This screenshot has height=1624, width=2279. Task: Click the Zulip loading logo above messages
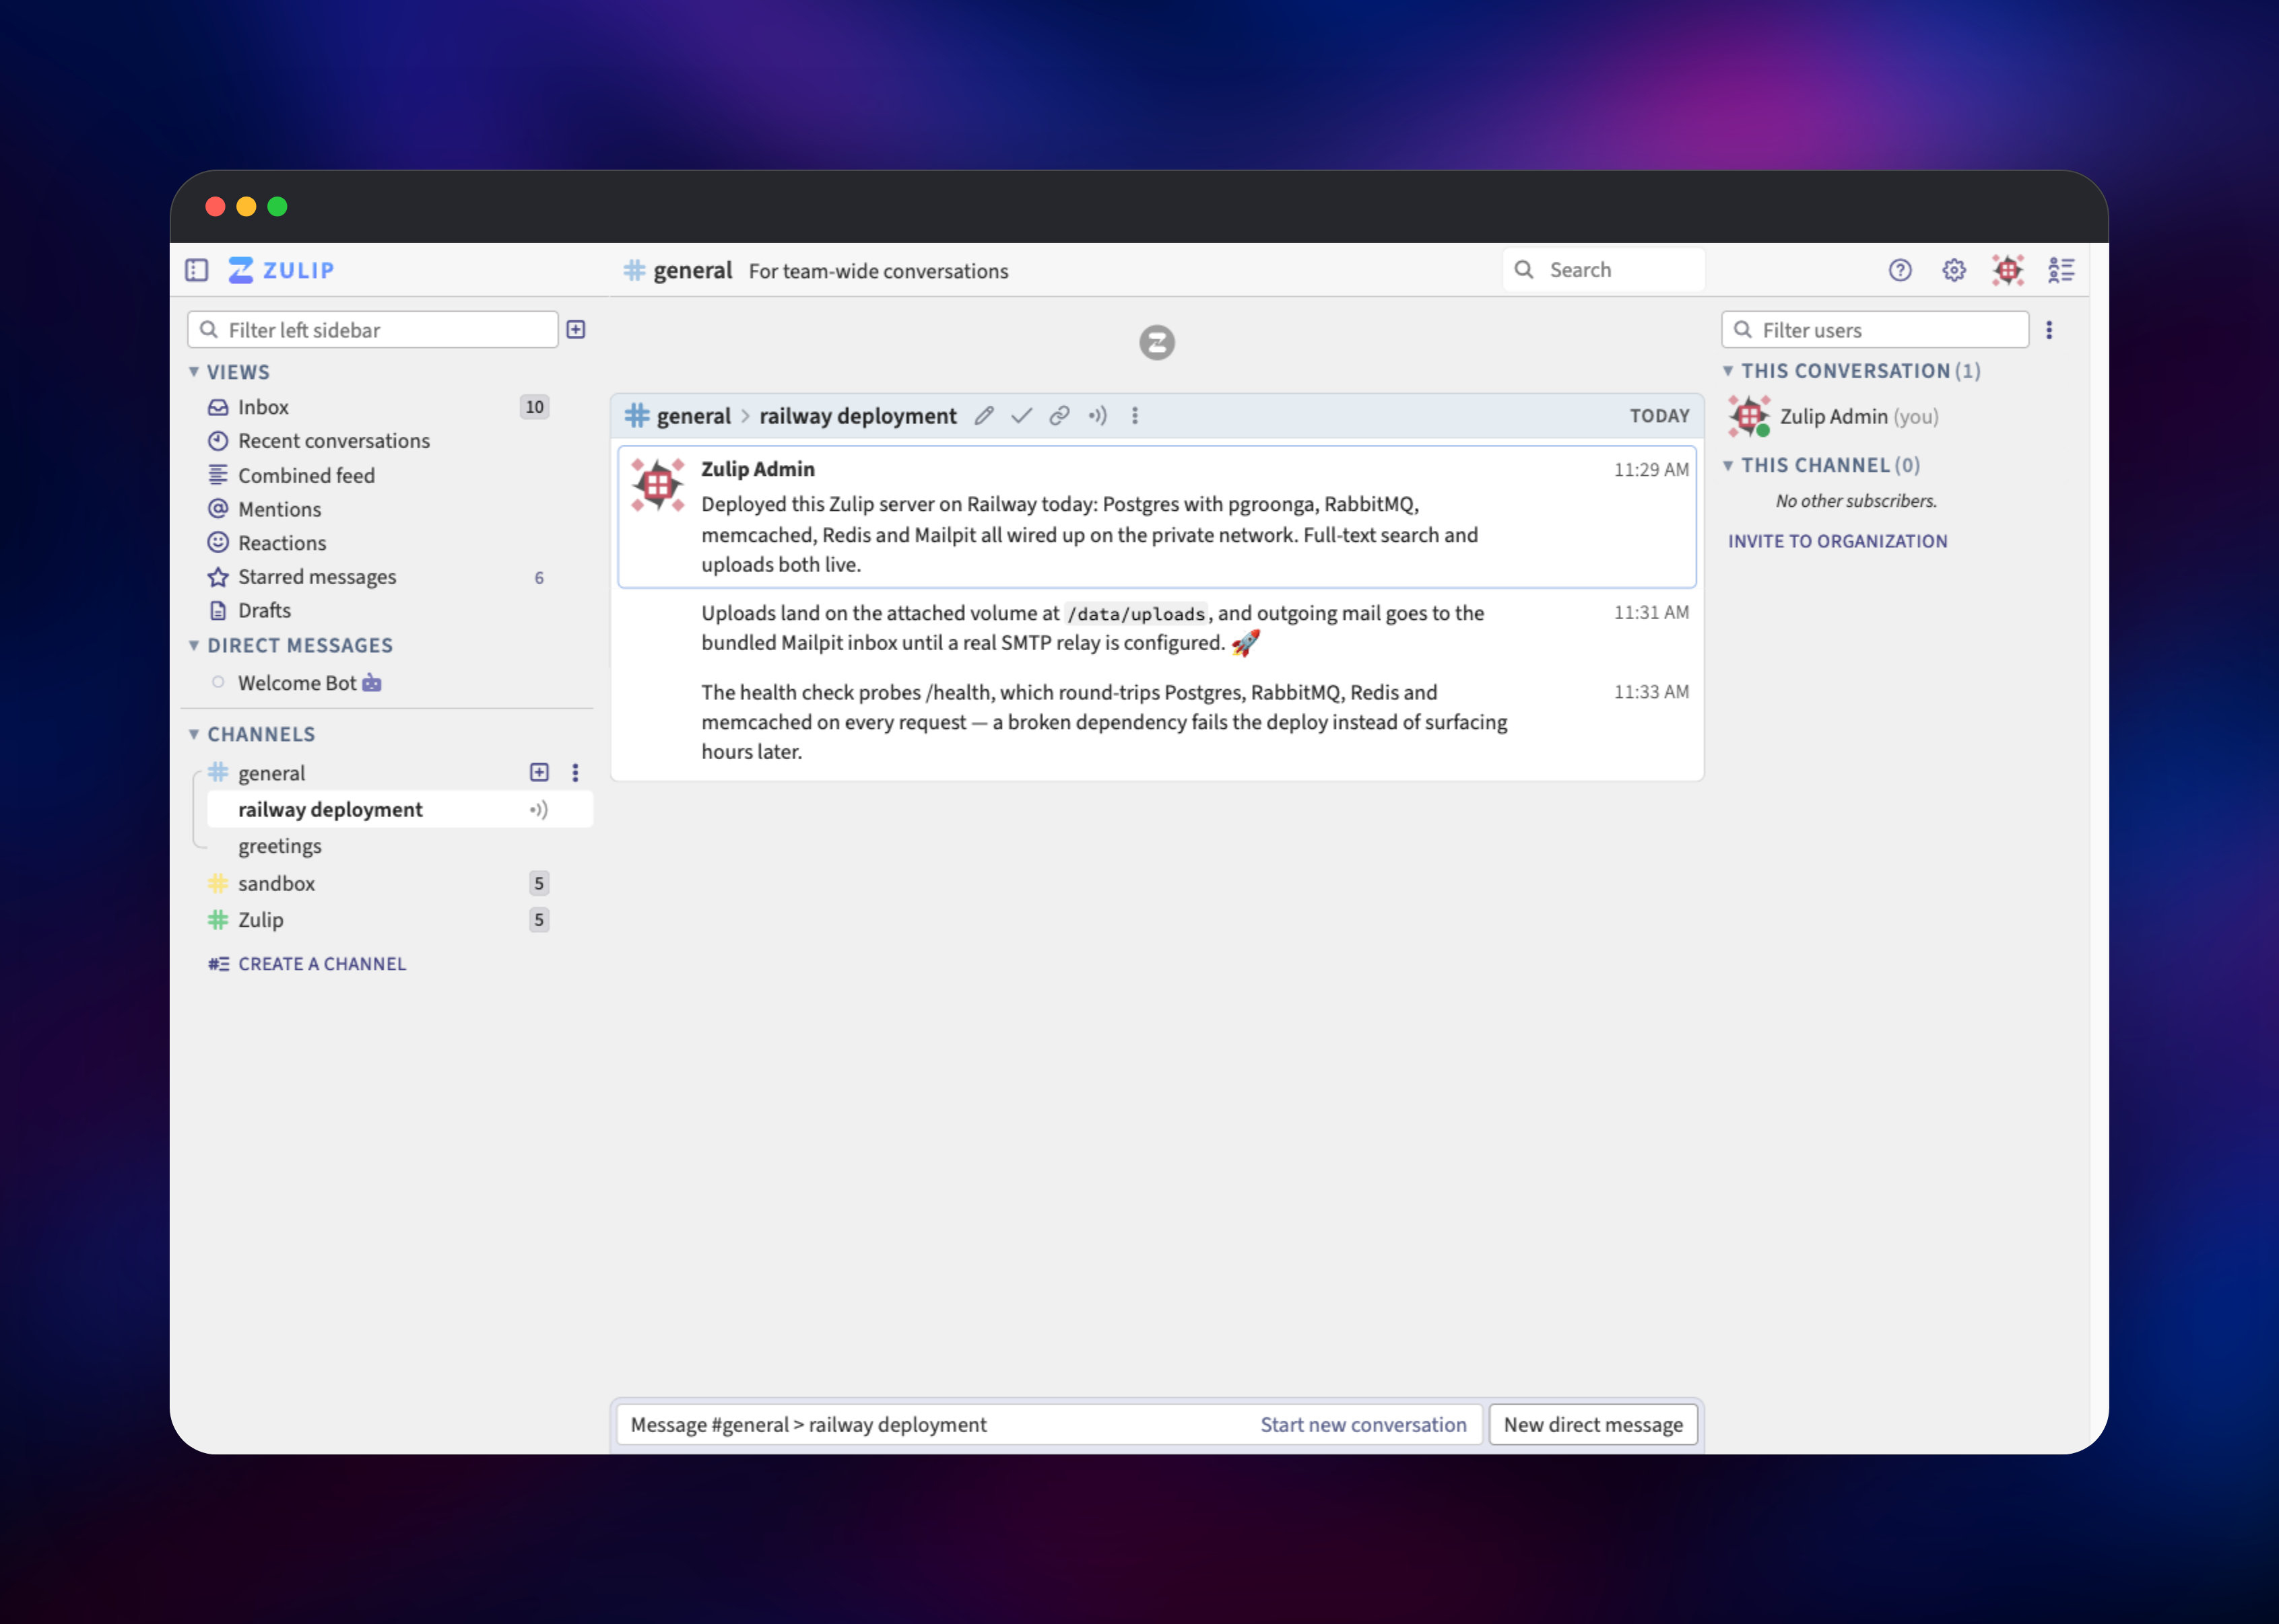(1158, 343)
